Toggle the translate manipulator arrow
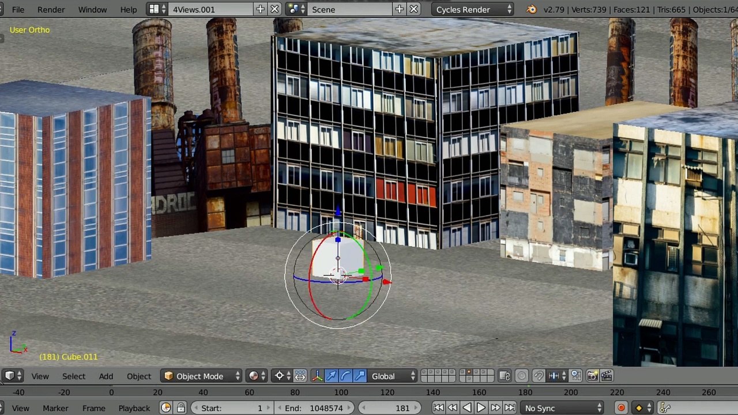The width and height of the screenshot is (738, 415). pos(332,376)
